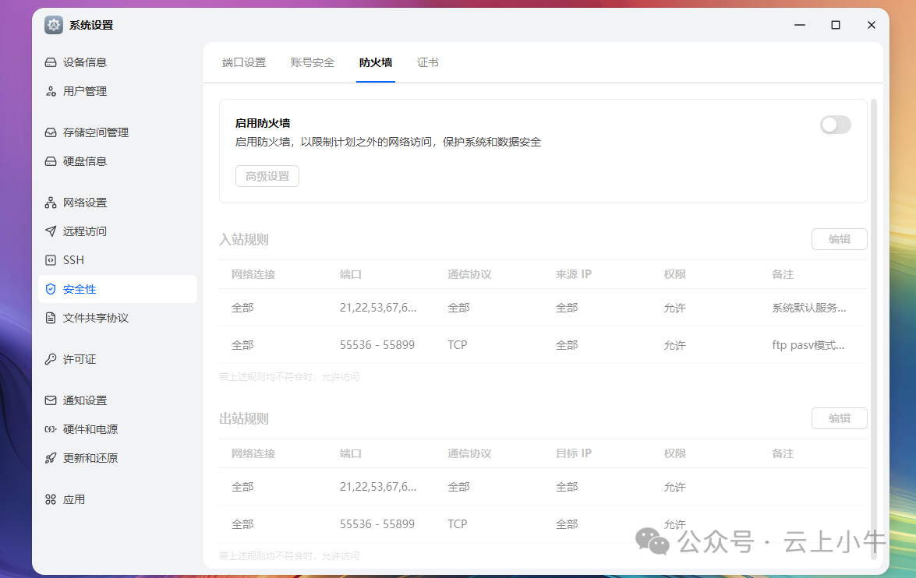Edit the 入站规则 rules

(x=839, y=239)
